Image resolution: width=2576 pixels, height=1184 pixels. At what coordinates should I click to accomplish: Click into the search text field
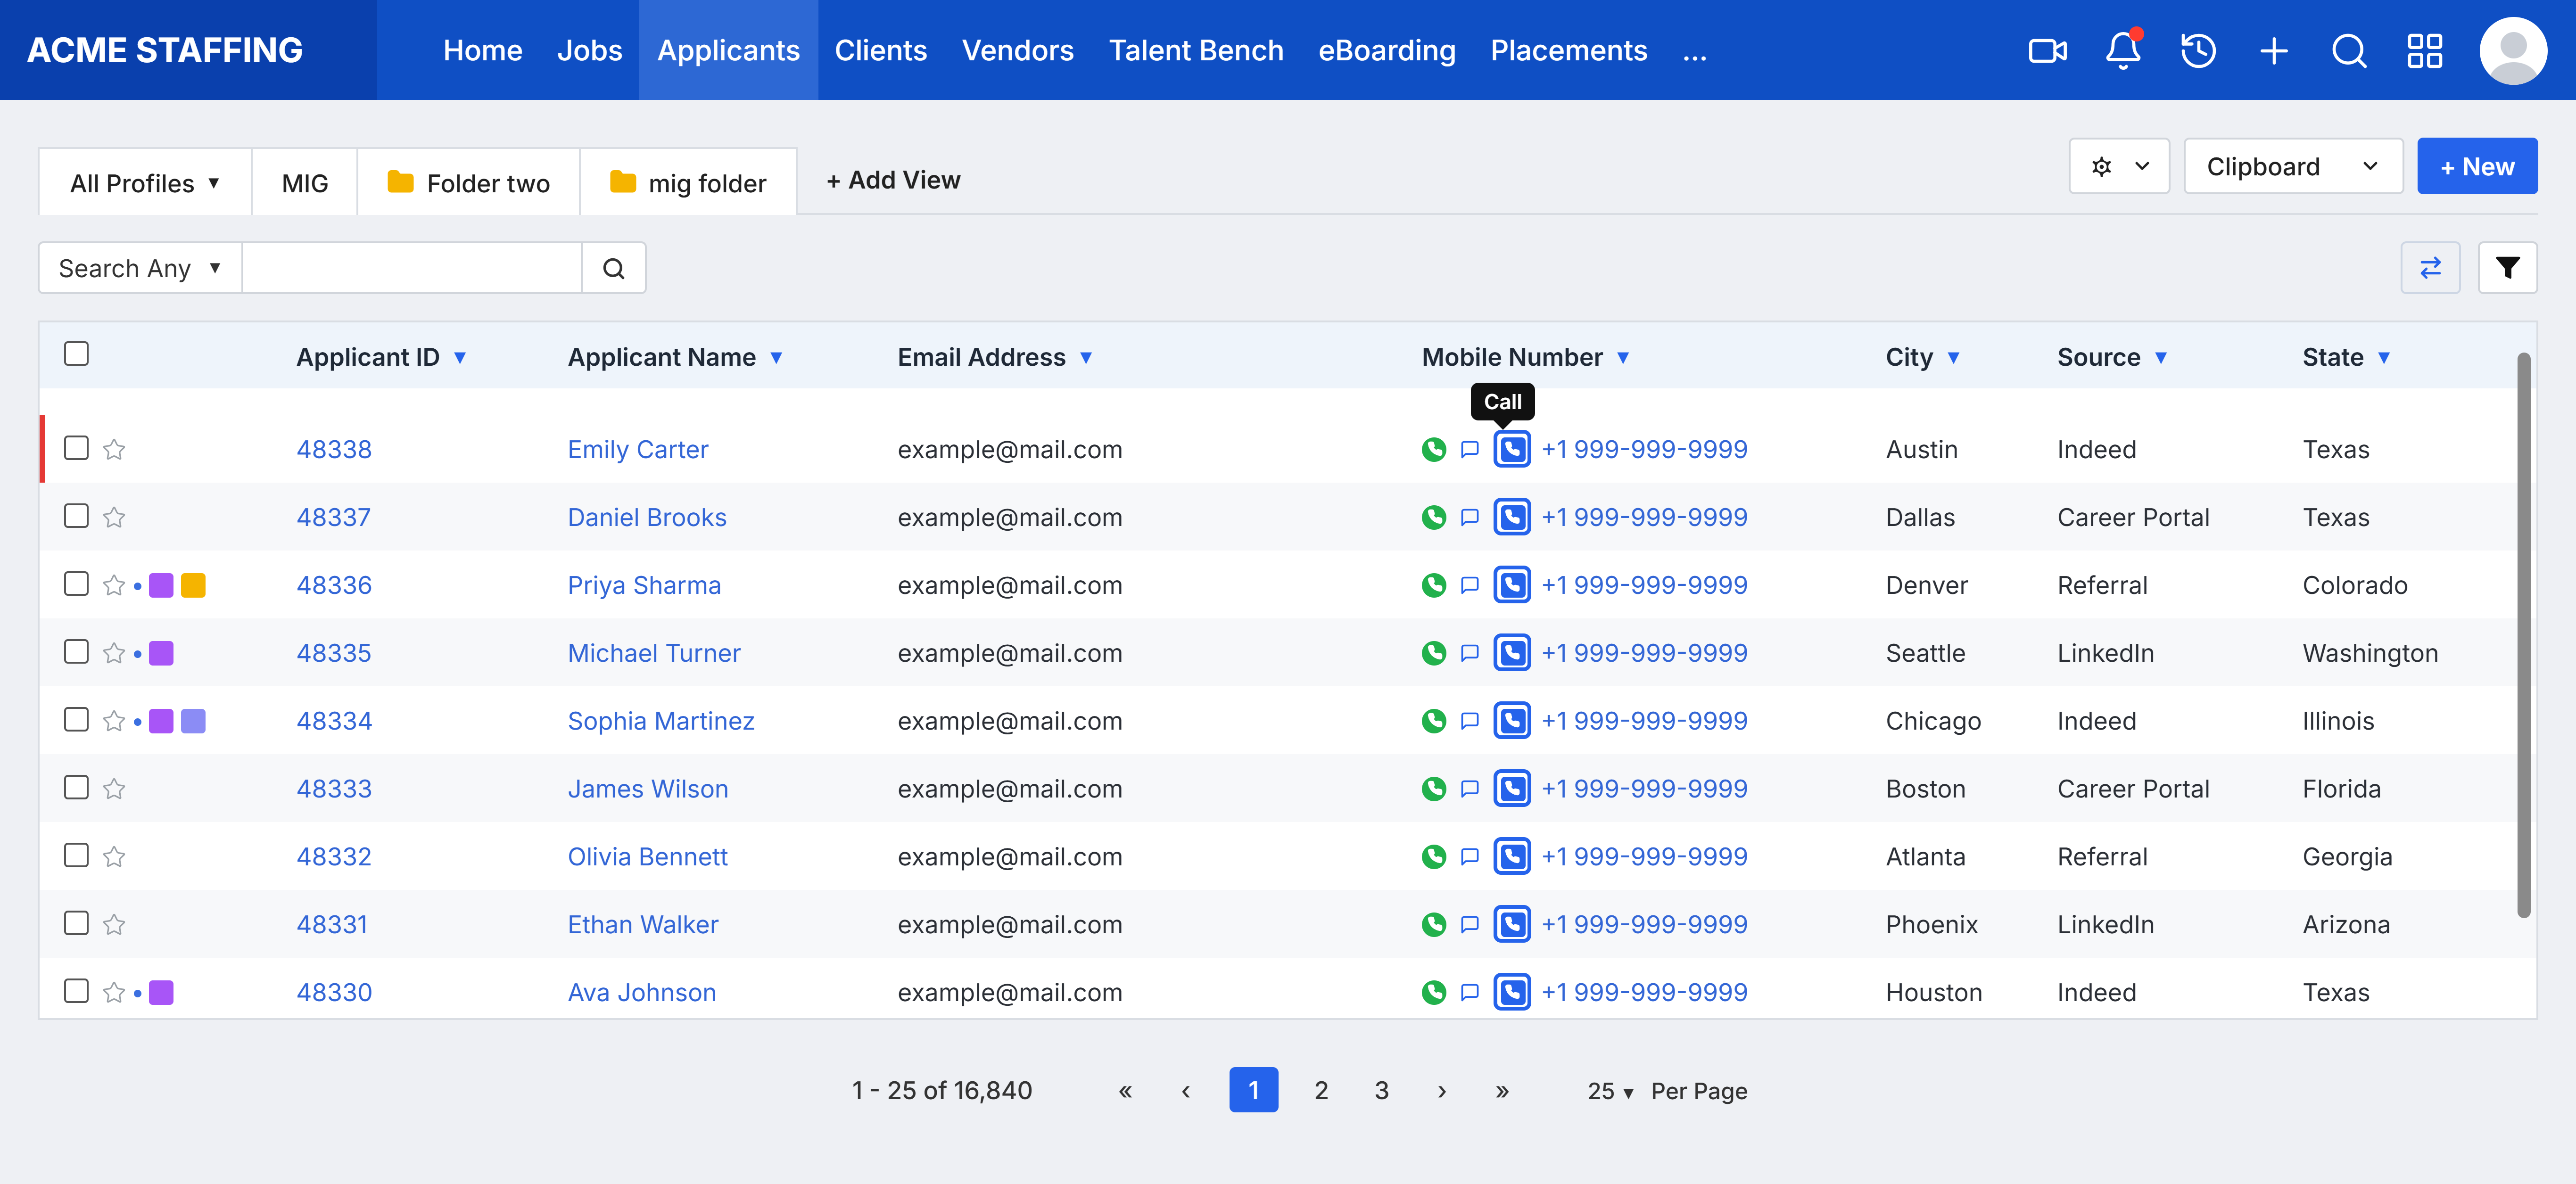coord(412,268)
